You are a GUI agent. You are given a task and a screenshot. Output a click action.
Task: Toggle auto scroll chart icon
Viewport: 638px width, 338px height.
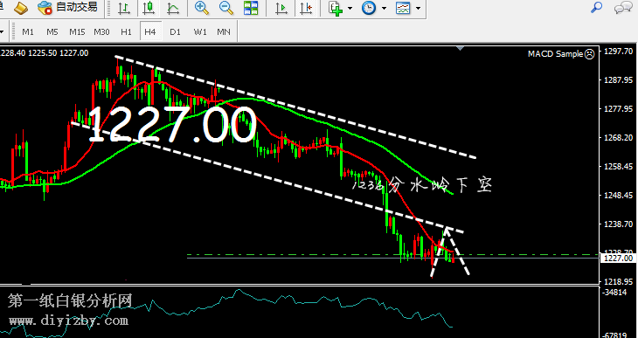(x=281, y=8)
